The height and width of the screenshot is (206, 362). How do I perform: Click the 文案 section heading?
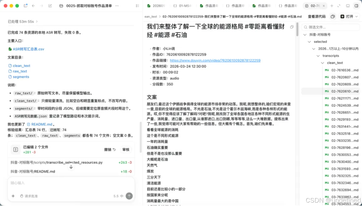(152, 97)
